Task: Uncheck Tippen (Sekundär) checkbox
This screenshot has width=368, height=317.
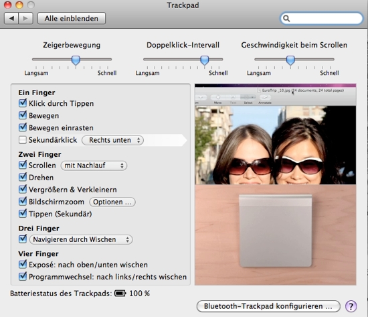Action: 23,214
